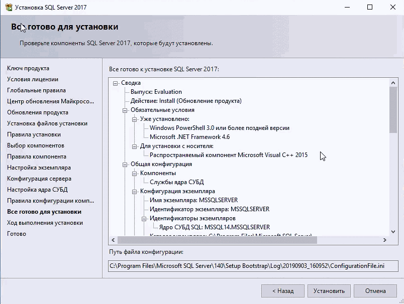The width and height of the screenshot is (404, 304).
Task: Select the Имя экземпляра: MSSQLSERVER row
Action: (x=194, y=200)
